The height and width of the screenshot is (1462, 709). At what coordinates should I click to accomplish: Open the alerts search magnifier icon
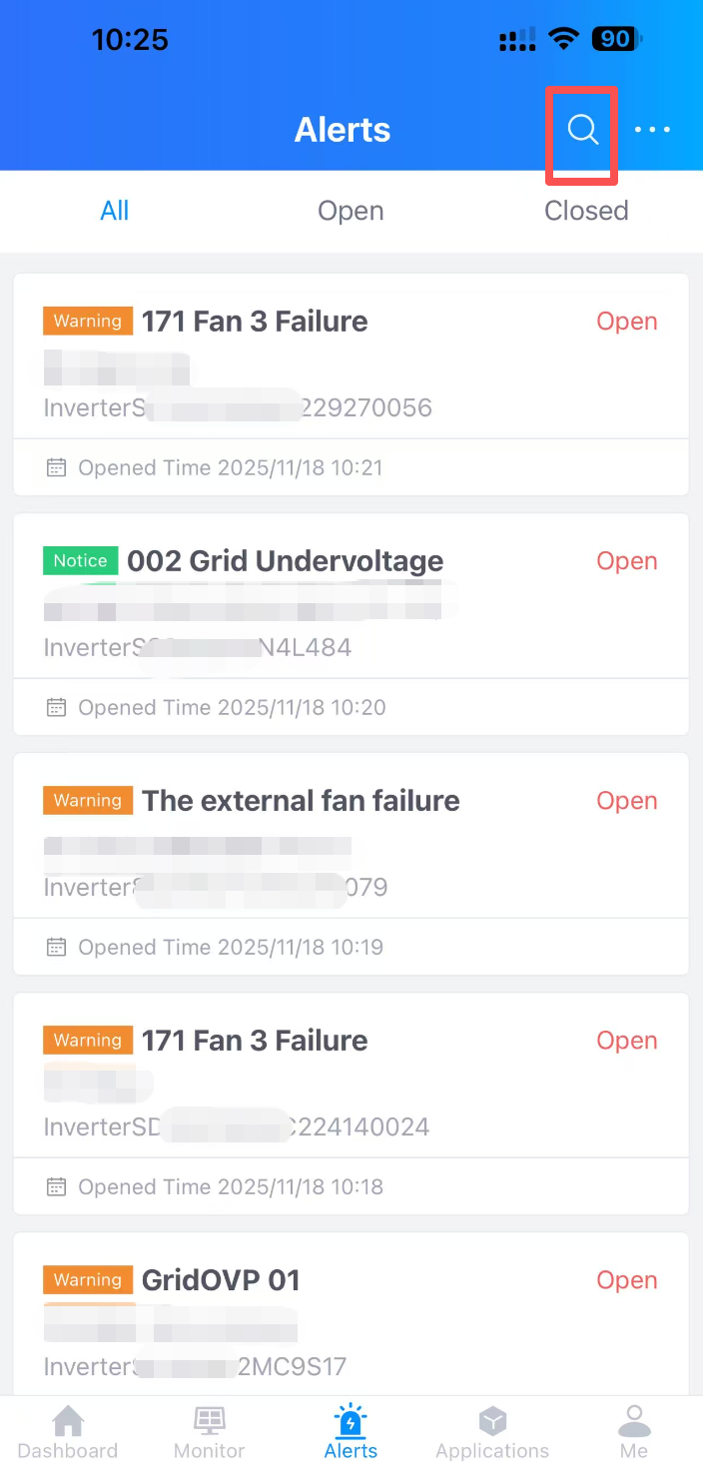pyautogui.click(x=582, y=130)
